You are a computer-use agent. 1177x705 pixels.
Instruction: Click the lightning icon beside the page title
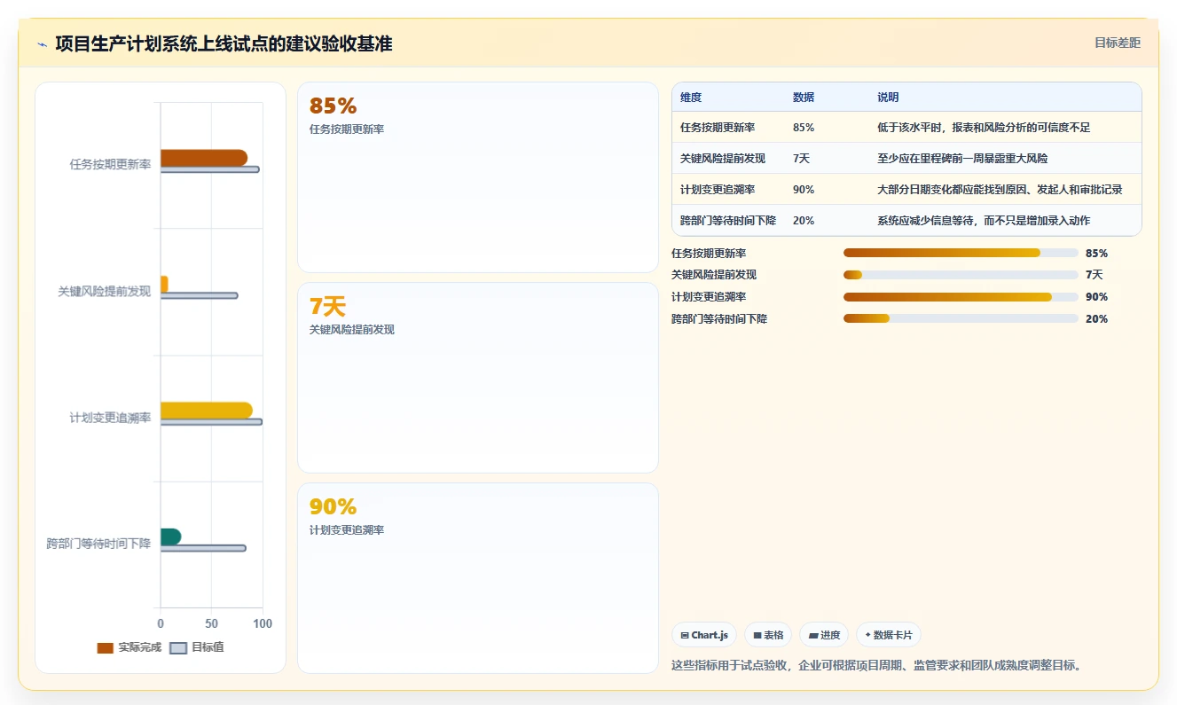click(x=43, y=44)
